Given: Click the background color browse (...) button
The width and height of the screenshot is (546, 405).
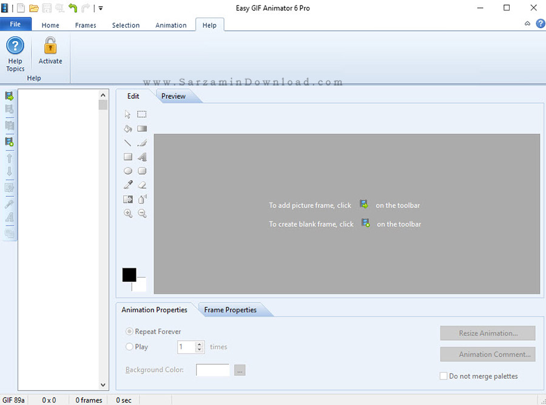Looking at the screenshot, I should tap(240, 370).
